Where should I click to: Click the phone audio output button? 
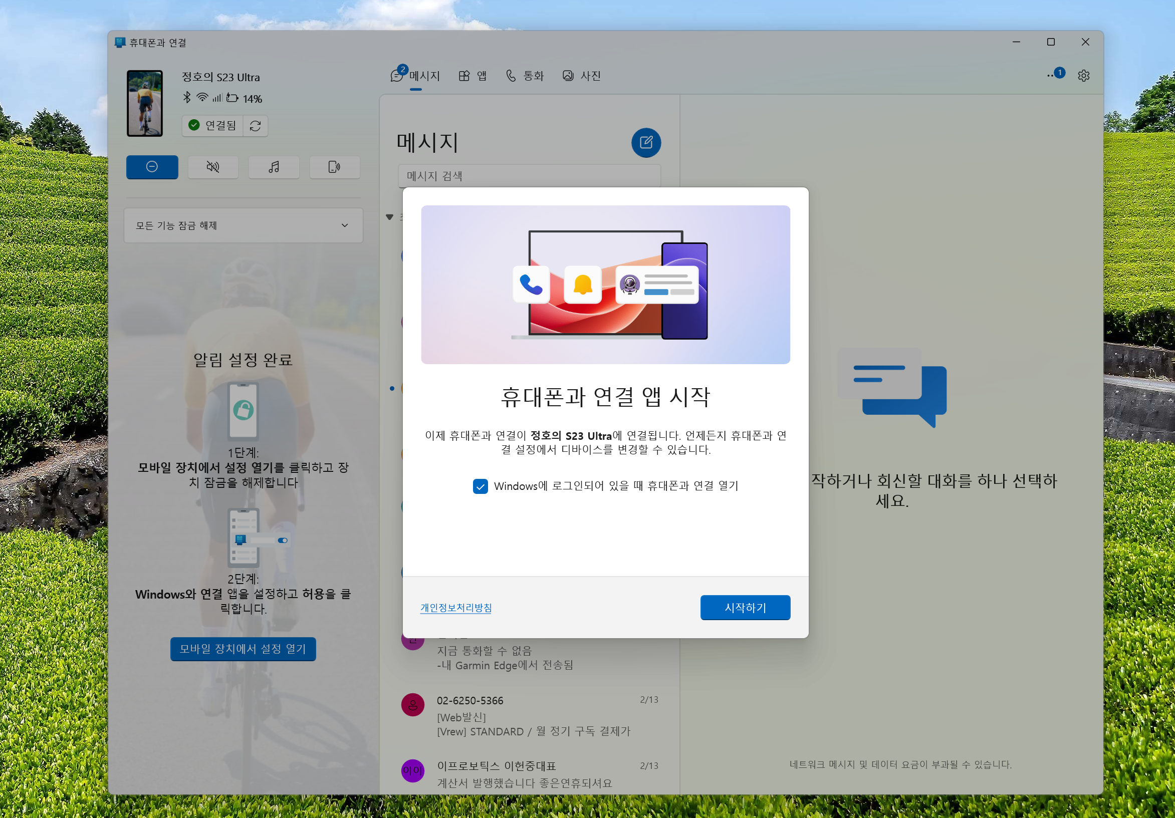[335, 167]
